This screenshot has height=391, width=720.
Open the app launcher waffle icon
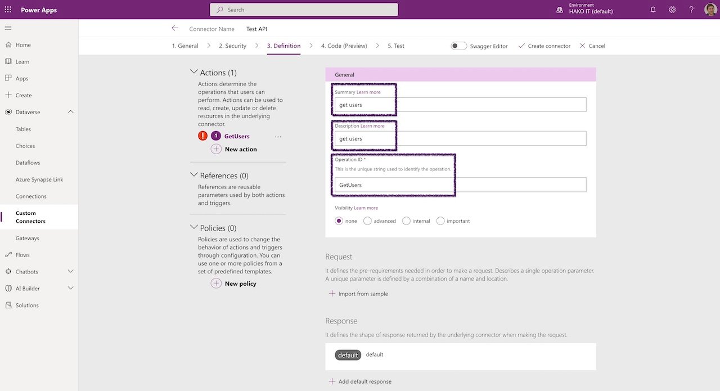[8, 10]
